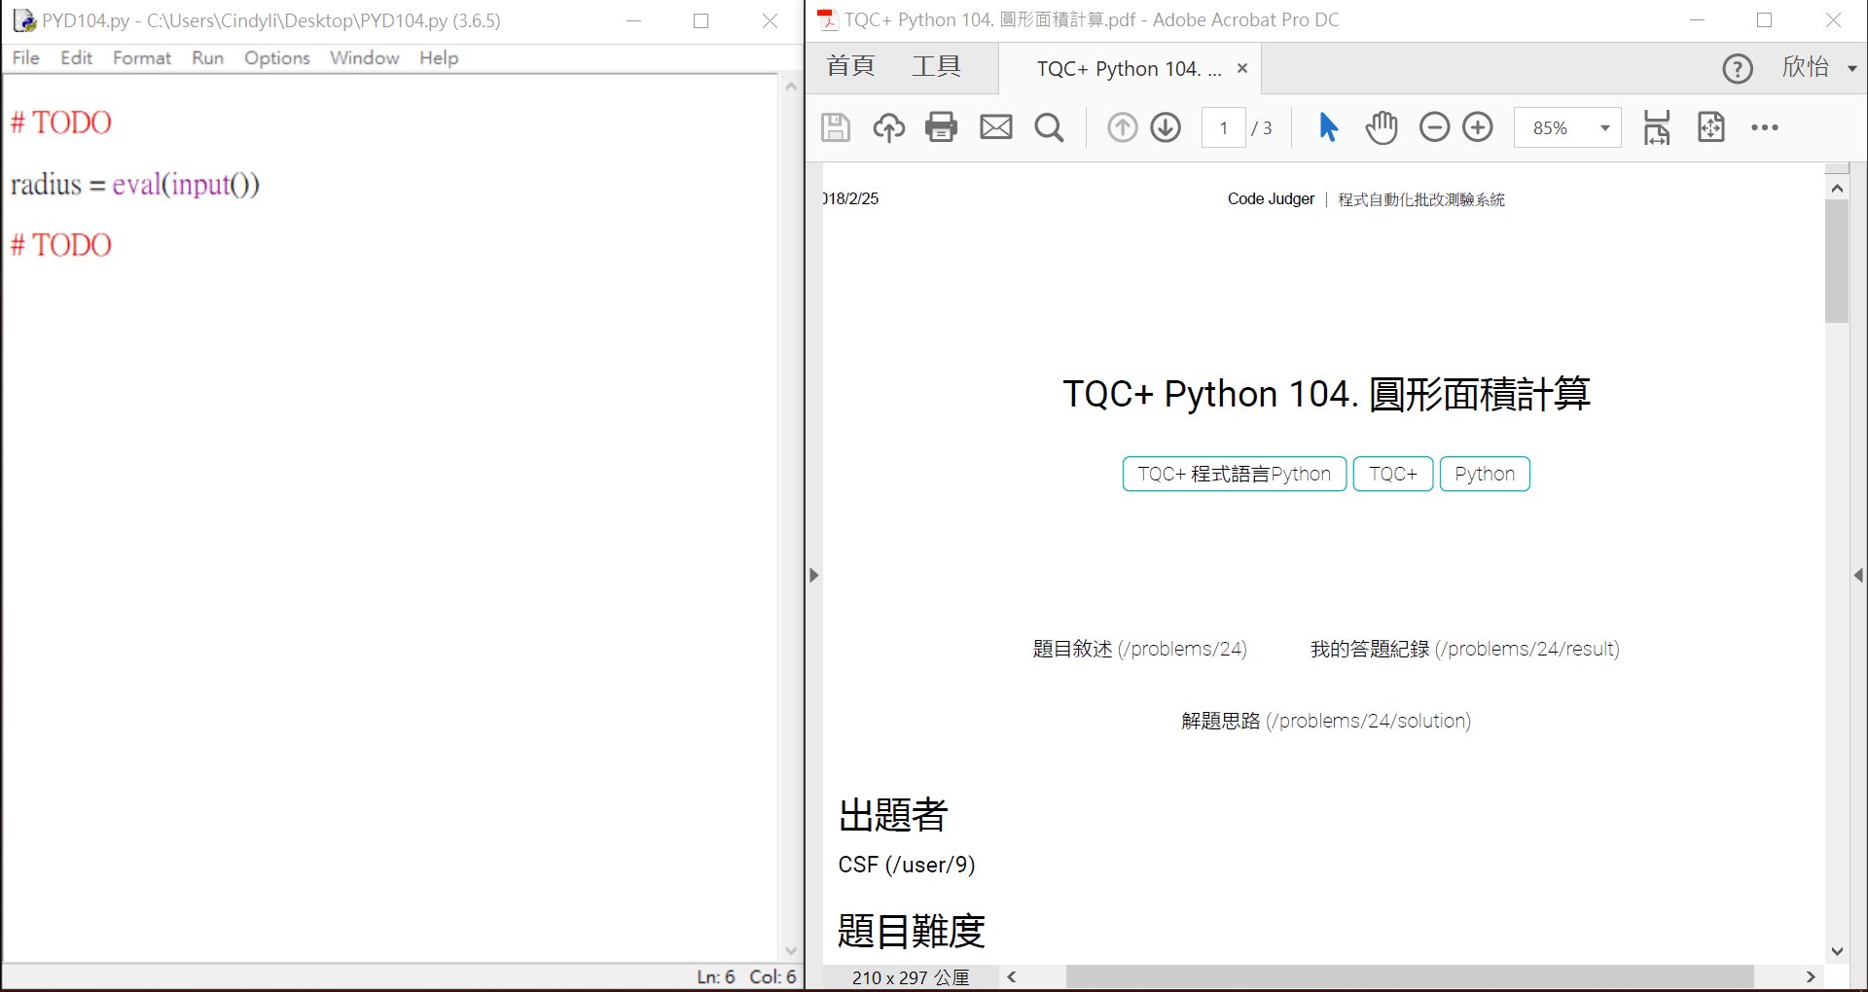
Task: Click the page number input field
Action: [1224, 127]
